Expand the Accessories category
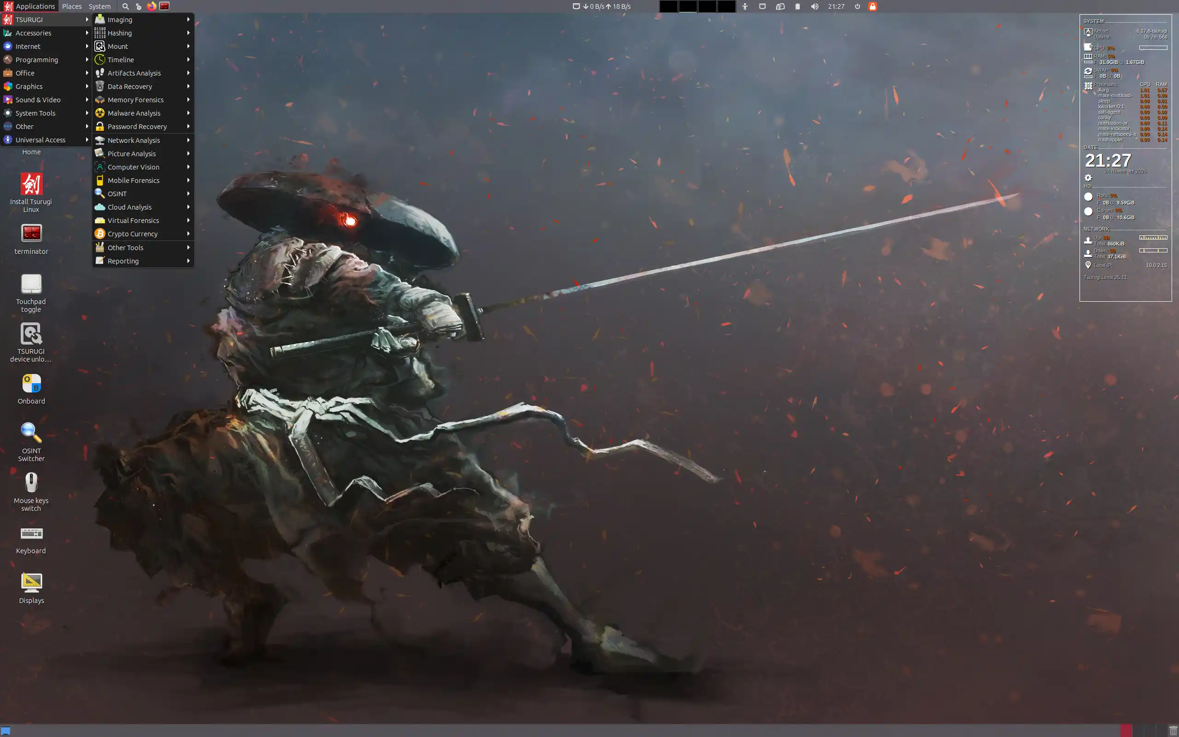This screenshot has width=1179, height=737. click(34, 33)
